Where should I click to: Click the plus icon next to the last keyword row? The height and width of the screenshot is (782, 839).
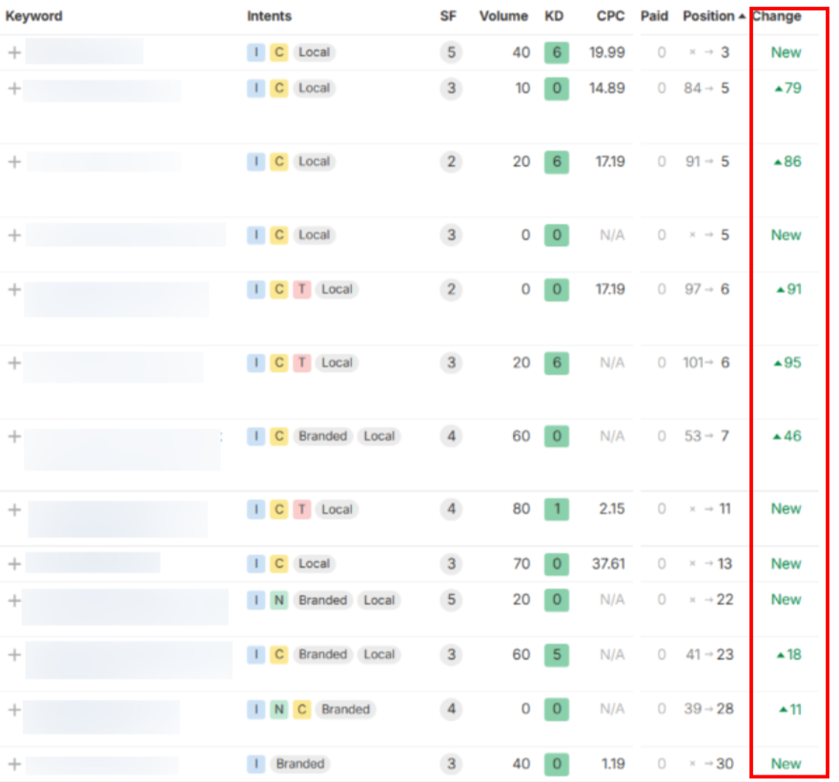14,764
